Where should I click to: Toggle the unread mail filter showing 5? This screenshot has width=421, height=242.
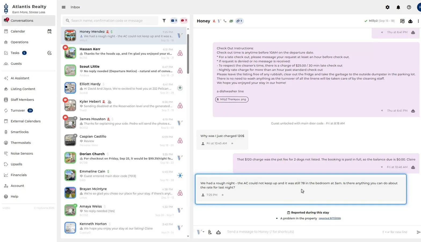tap(174, 20)
